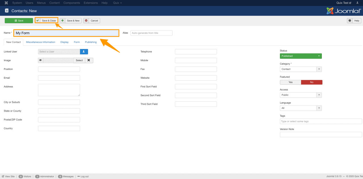Set Featured to Yes
Screen dimensions: 363x179
coord(290,82)
